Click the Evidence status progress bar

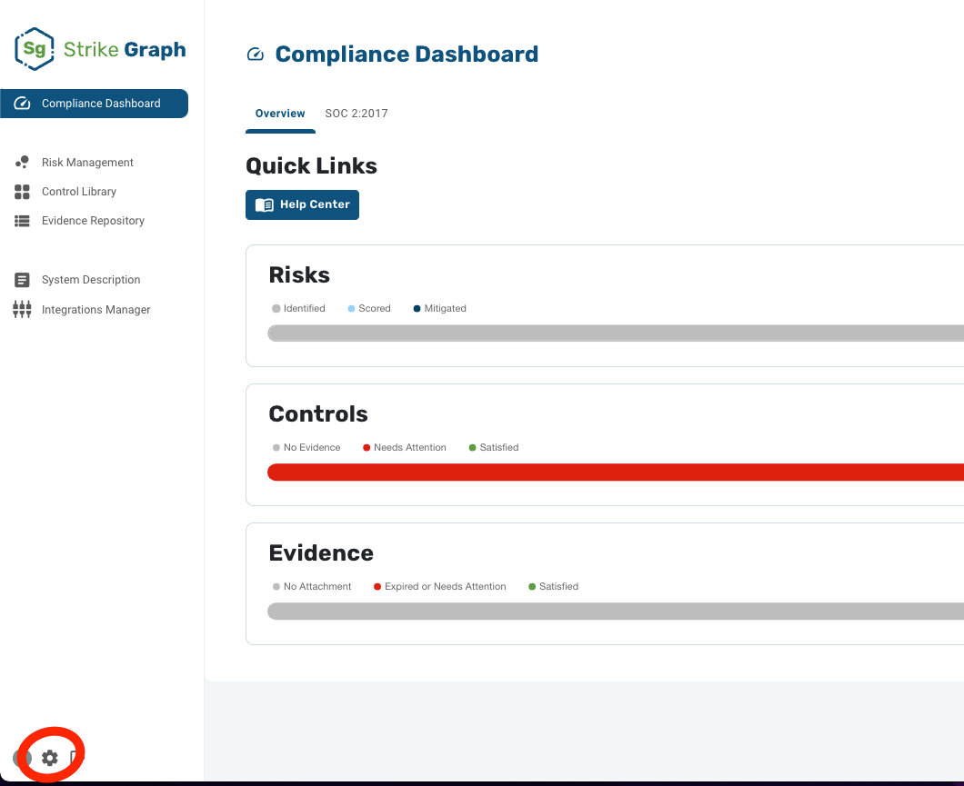coord(616,612)
